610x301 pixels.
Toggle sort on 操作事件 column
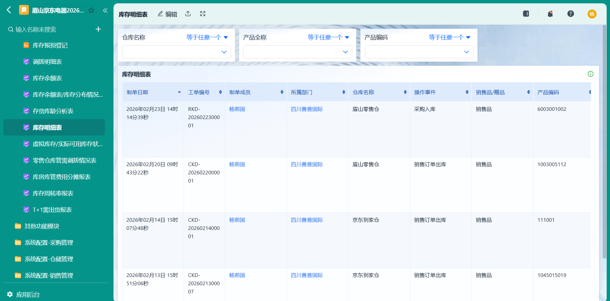(467, 92)
